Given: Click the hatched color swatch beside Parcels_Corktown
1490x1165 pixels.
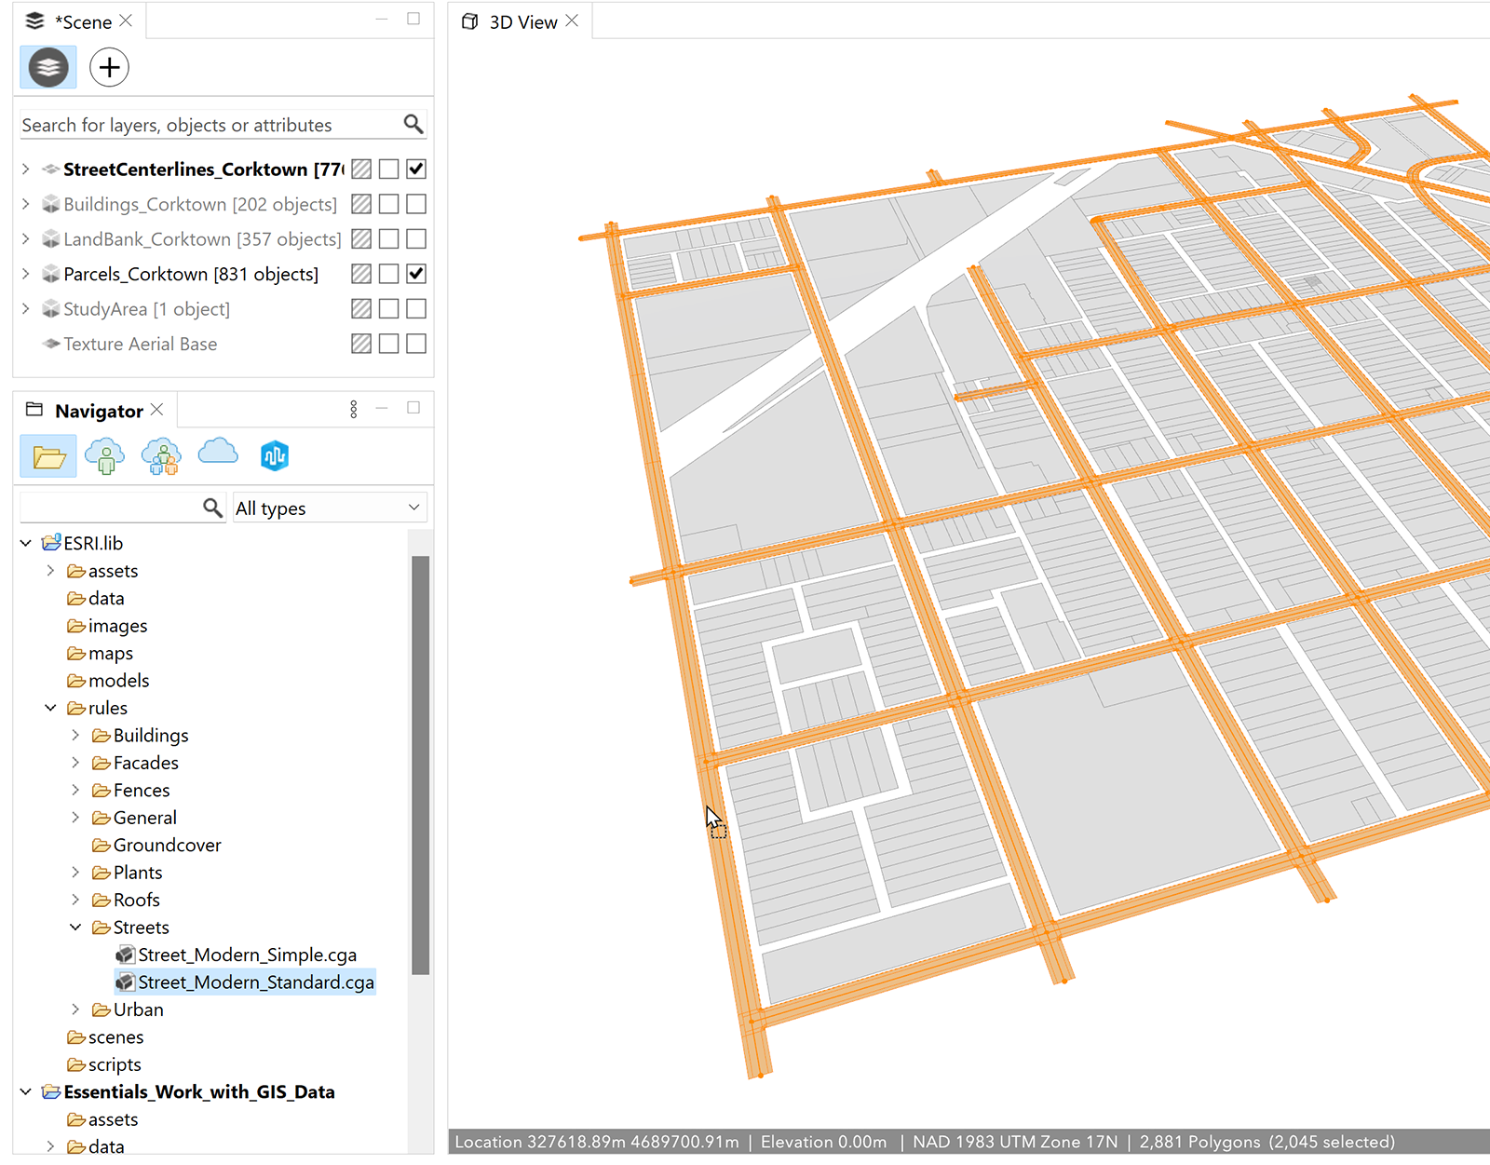Looking at the screenshot, I should point(361,273).
